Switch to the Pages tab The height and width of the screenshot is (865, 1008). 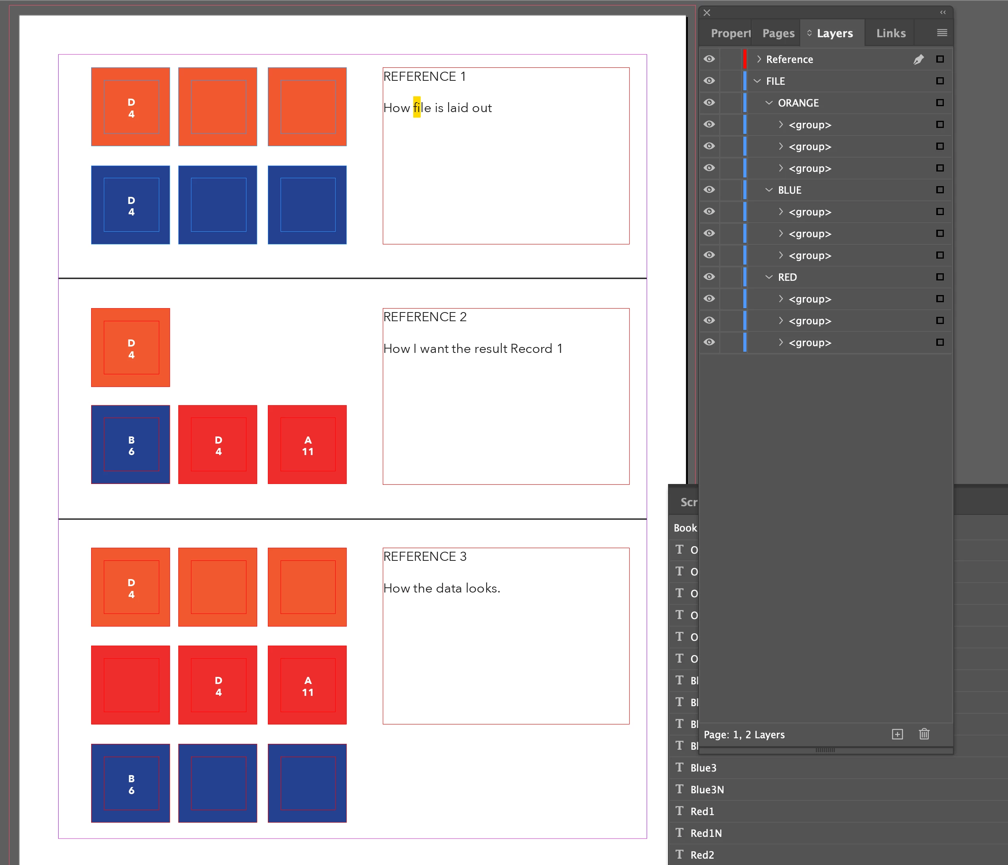coord(778,33)
